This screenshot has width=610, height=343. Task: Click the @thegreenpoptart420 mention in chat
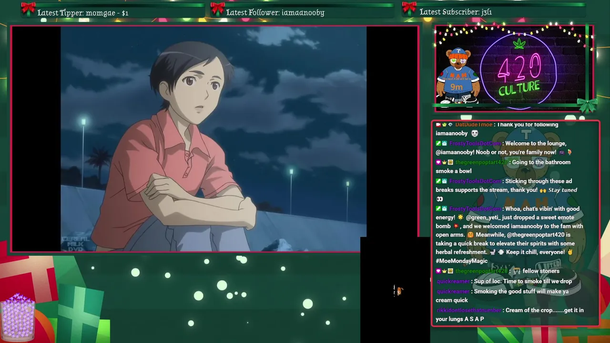tap(536, 235)
